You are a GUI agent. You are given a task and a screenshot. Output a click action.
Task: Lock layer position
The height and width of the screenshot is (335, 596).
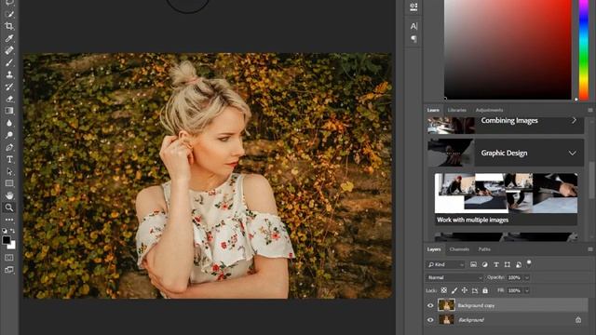click(465, 290)
